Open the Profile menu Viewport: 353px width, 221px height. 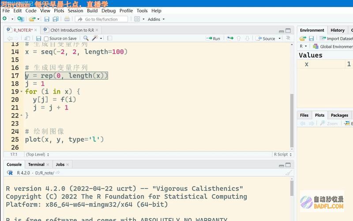tap(126, 11)
